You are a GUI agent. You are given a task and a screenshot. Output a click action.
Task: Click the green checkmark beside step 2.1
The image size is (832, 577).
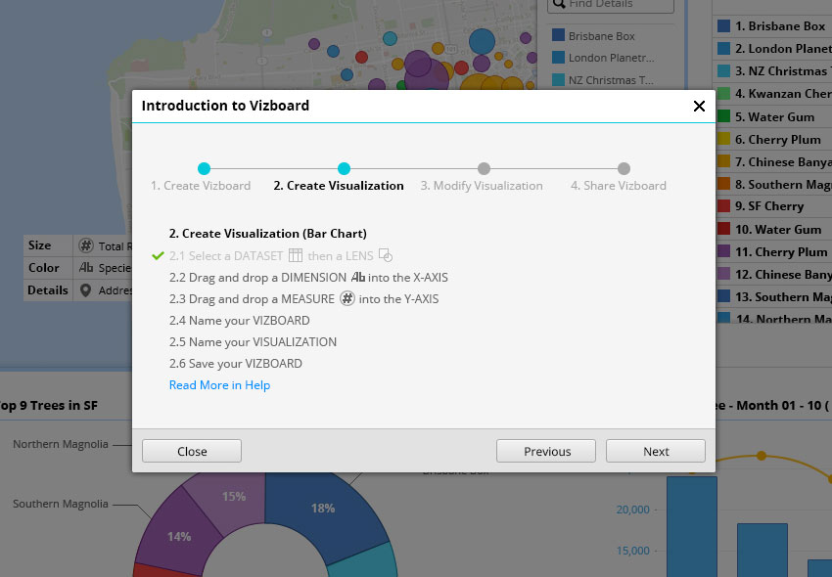point(158,255)
